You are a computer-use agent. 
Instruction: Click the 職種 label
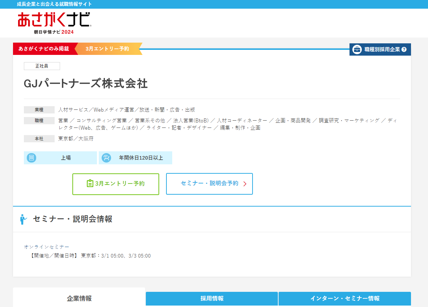pos(39,121)
